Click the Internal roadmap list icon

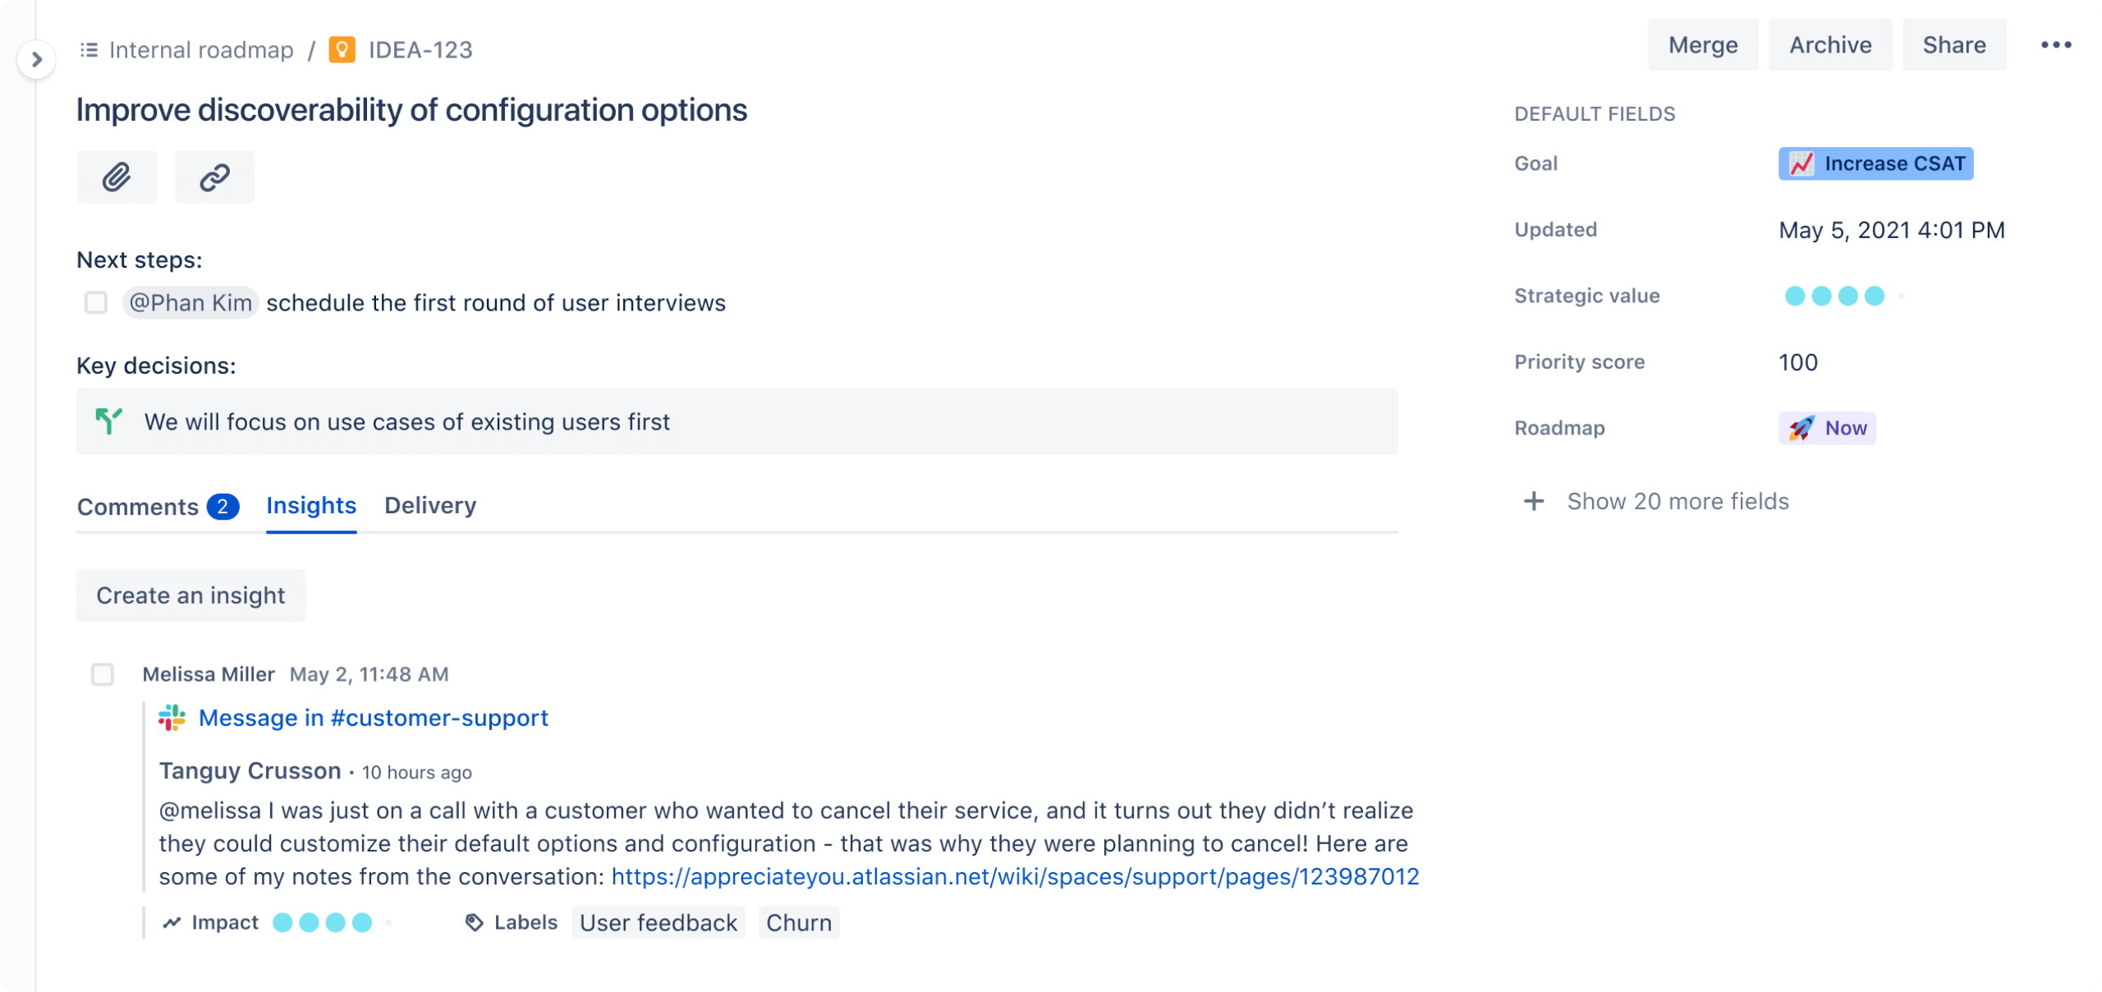89,50
